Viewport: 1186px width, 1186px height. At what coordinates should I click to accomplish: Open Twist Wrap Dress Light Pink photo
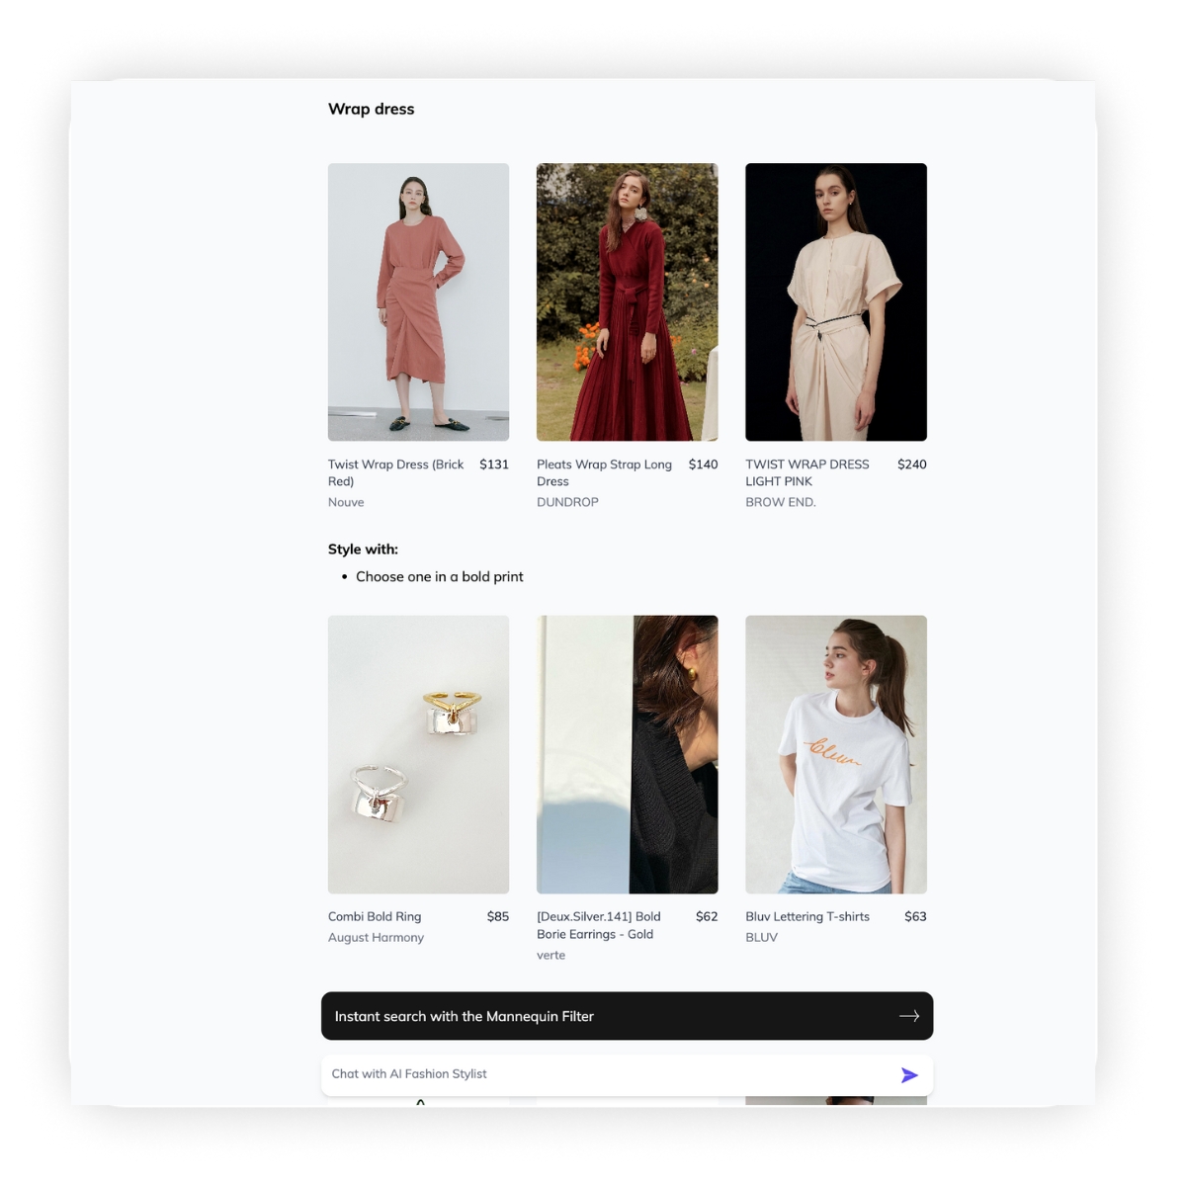(835, 301)
